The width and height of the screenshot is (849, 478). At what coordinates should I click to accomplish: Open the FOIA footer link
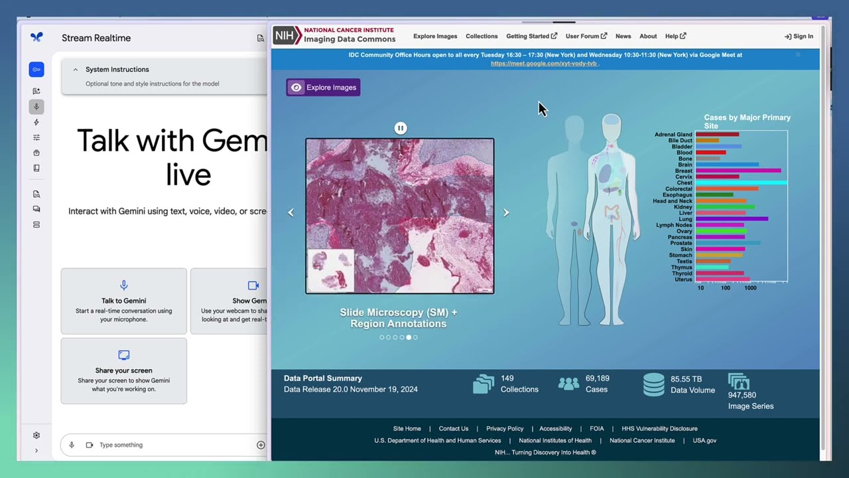pos(596,429)
